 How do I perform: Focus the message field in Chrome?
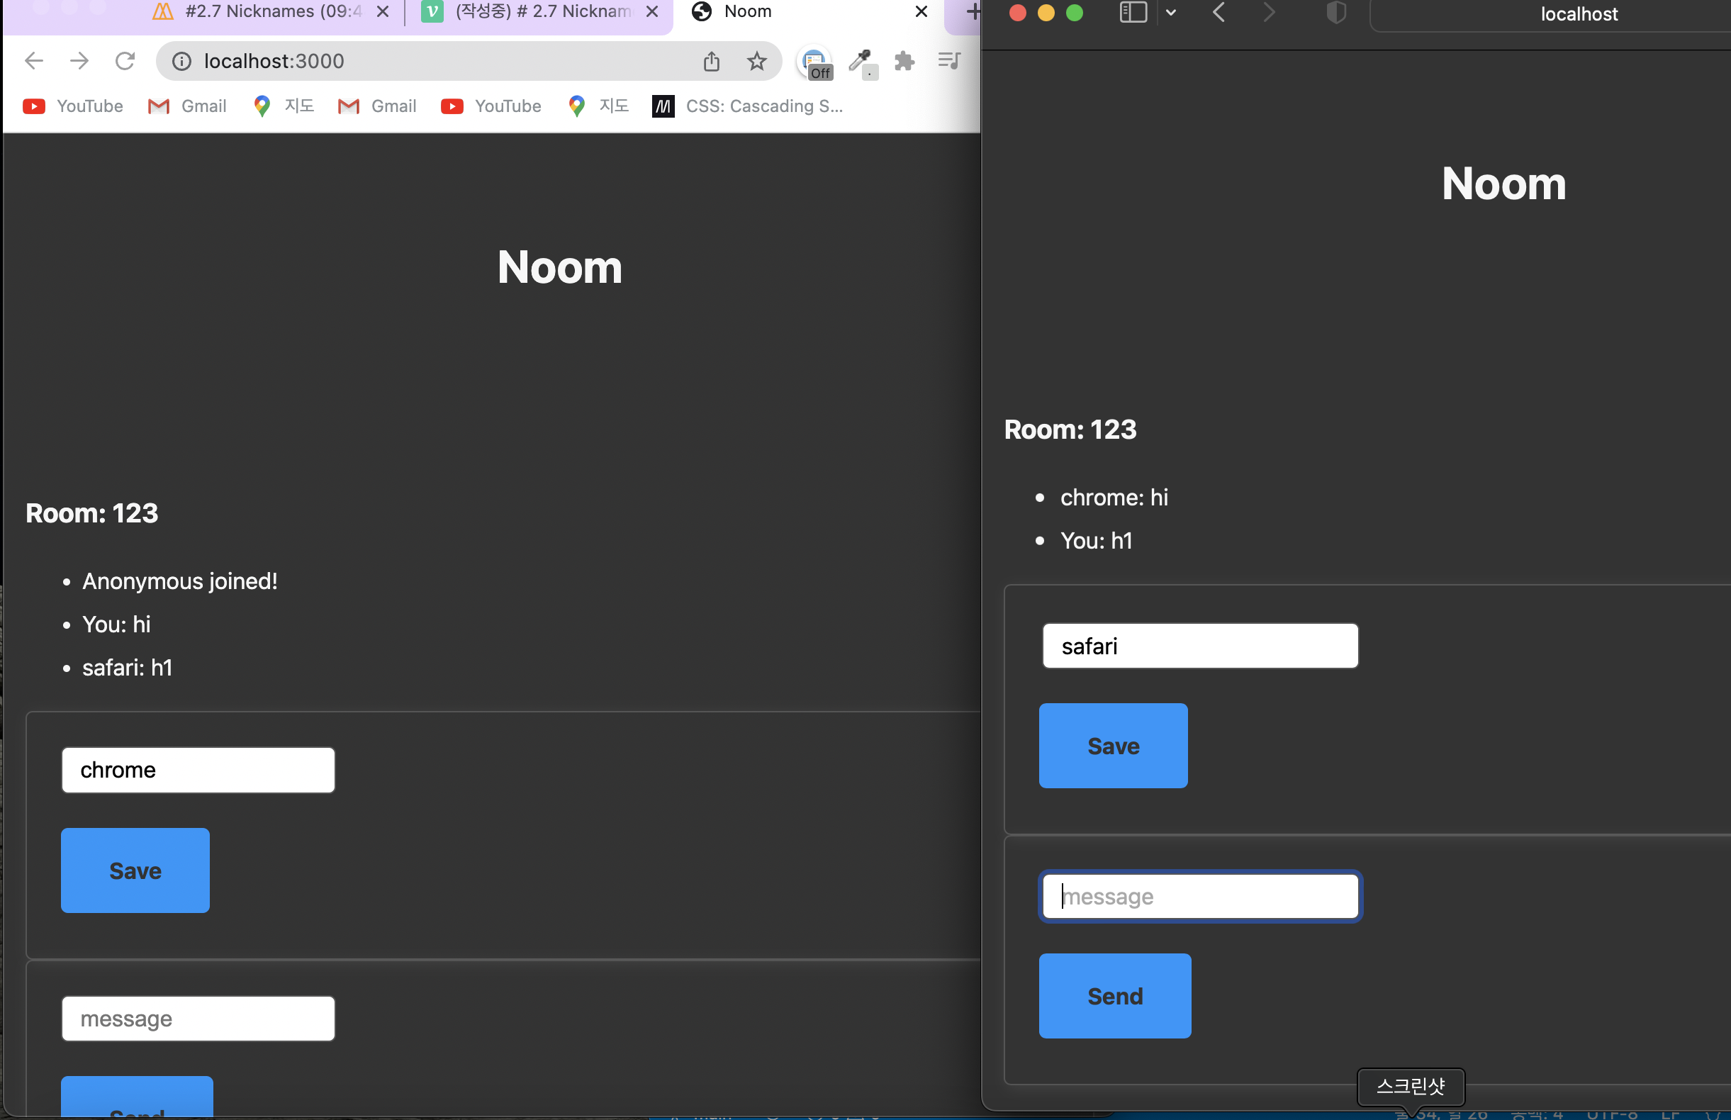(x=198, y=1018)
